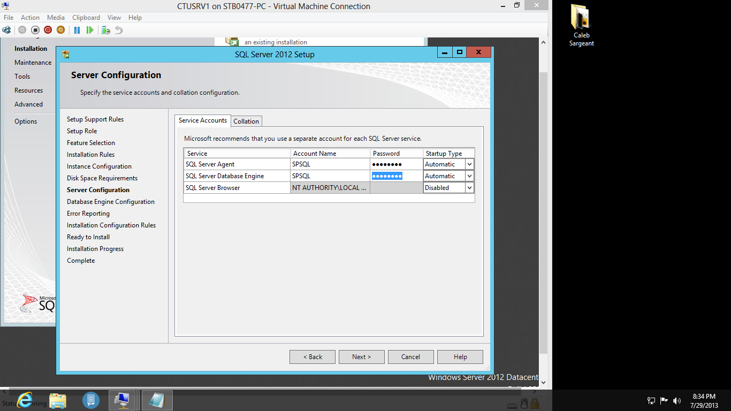This screenshot has width=731, height=411.
Task: Open the Caleb Sargeant desktop folder
Action: pos(581,26)
